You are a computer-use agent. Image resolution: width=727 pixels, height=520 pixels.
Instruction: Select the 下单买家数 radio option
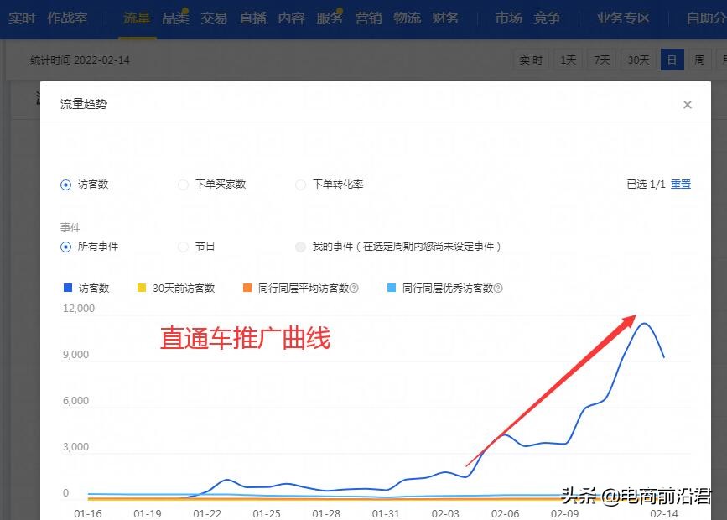tap(183, 185)
